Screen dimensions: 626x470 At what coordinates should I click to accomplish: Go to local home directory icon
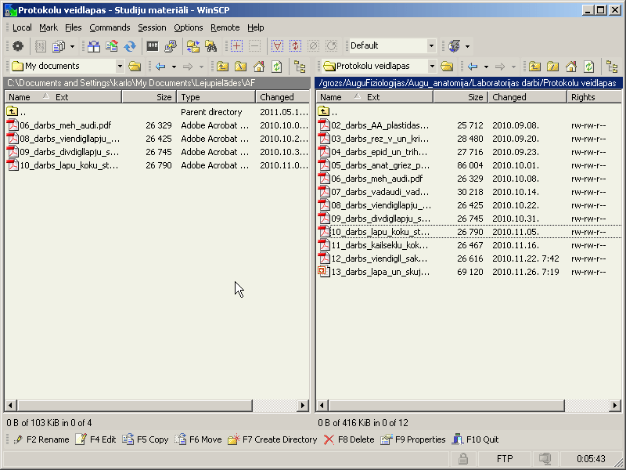(x=259, y=67)
